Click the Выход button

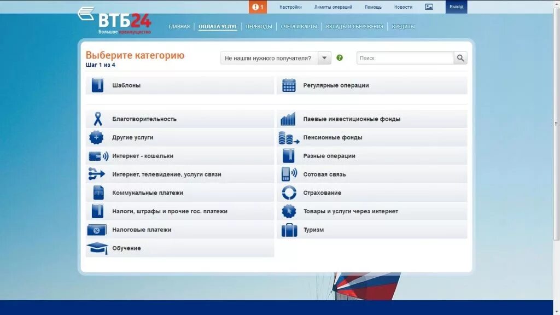coord(456,7)
